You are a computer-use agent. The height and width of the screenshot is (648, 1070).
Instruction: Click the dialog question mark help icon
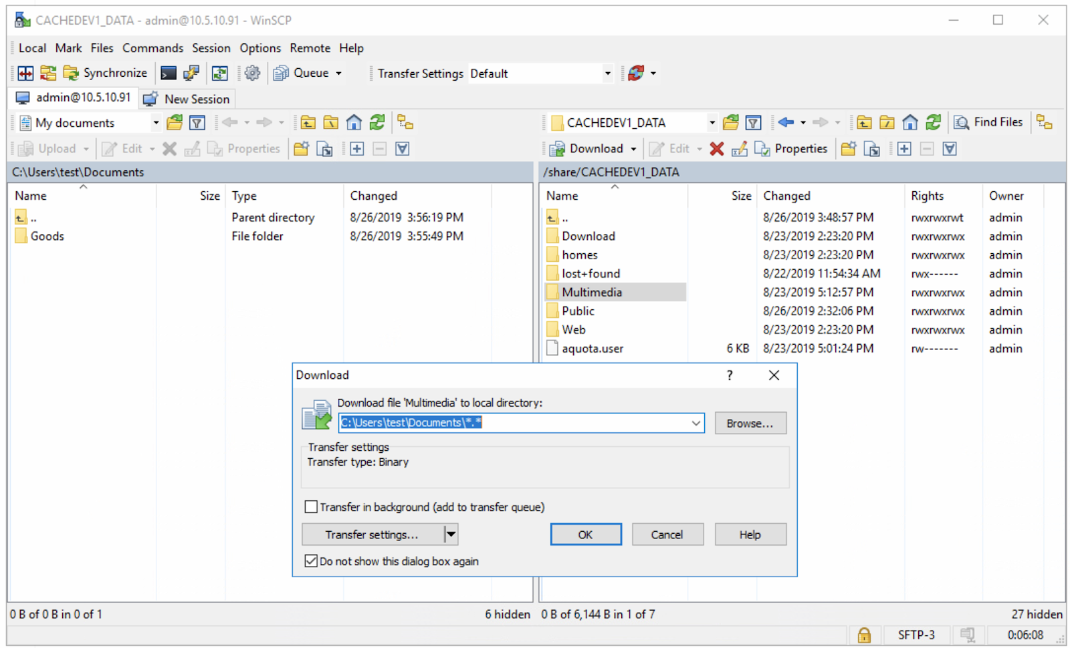pyautogui.click(x=730, y=375)
